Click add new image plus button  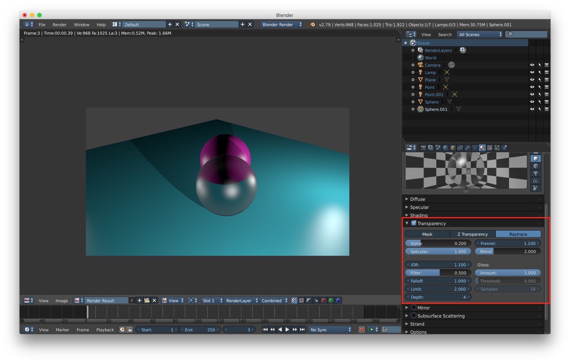pyautogui.click(x=139, y=300)
